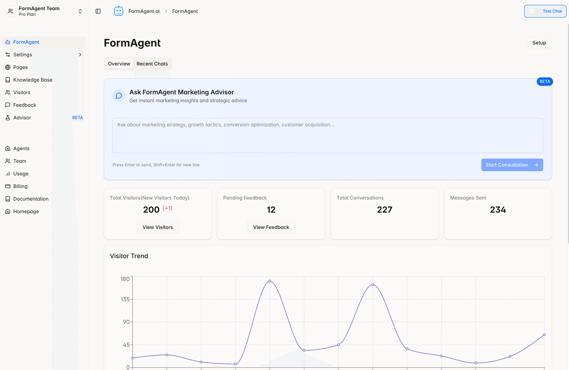569x370 pixels.
Task: Open Pages in the sidebar
Action: [x=44, y=67]
